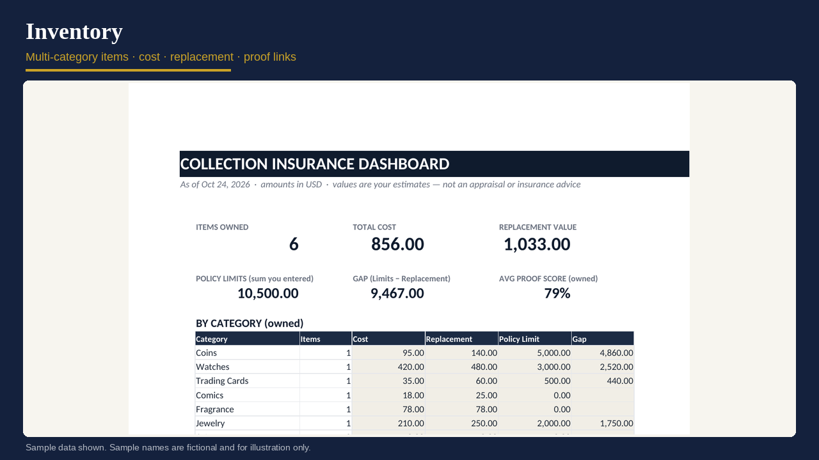The image size is (819, 460).
Task: Click the "ITEMS OWNED" label
Action: pyautogui.click(x=222, y=227)
